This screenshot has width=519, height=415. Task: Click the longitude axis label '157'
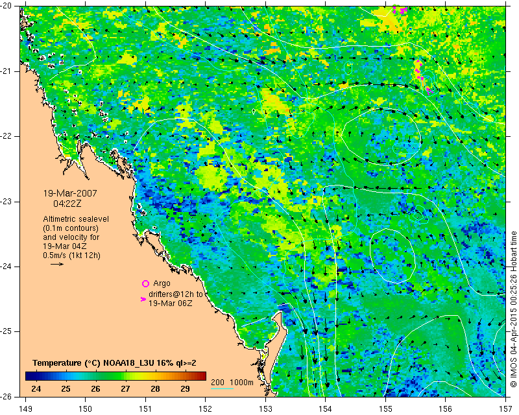[x=505, y=409]
